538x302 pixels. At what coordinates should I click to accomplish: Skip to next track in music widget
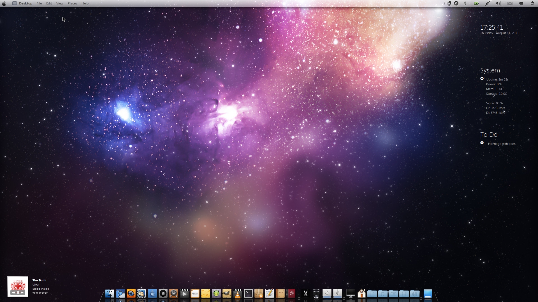tap(22, 292)
